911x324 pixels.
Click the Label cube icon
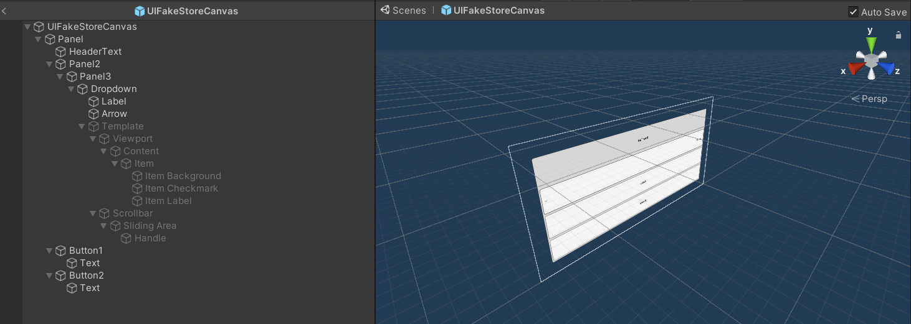coord(93,101)
